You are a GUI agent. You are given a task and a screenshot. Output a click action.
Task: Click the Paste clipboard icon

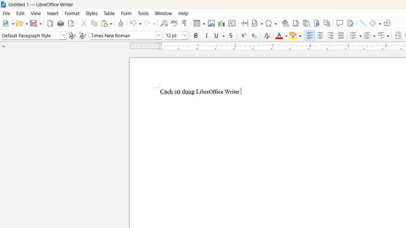[x=105, y=23]
